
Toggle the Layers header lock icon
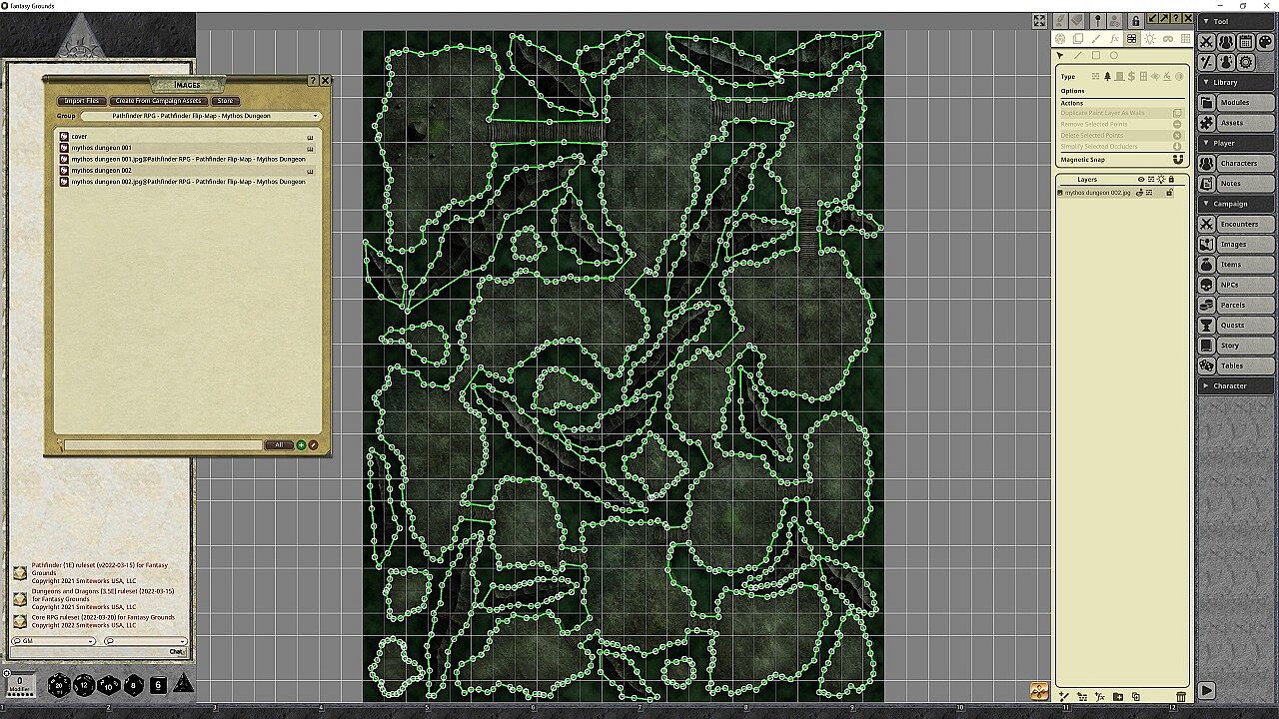tap(1171, 180)
